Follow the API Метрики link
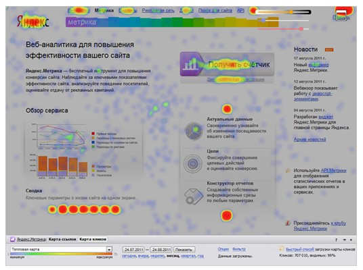363x270 pixels. pos(333,170)
